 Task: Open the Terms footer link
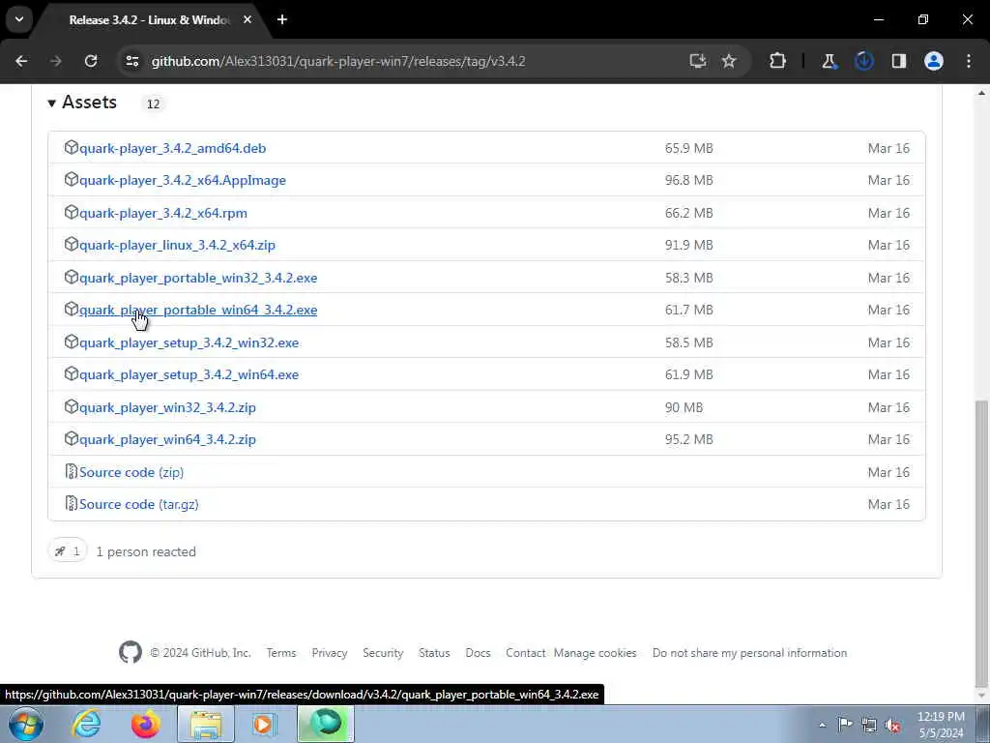[x=281, y=653]
